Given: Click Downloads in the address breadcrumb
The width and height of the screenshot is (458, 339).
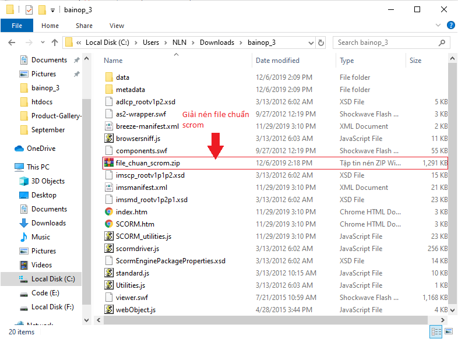Looking at the screenshot, I should click(217, 43).
